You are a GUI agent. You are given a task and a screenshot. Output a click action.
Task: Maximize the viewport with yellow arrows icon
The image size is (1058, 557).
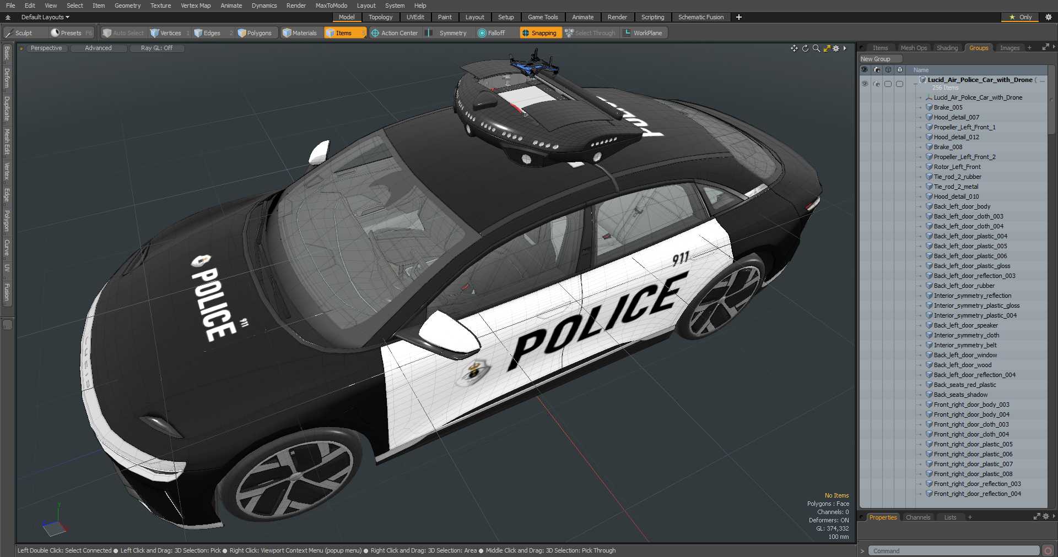click(x=827, y=48)
